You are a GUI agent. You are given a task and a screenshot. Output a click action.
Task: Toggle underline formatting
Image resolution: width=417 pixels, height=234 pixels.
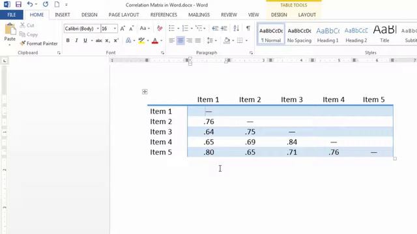coord(85,40)
